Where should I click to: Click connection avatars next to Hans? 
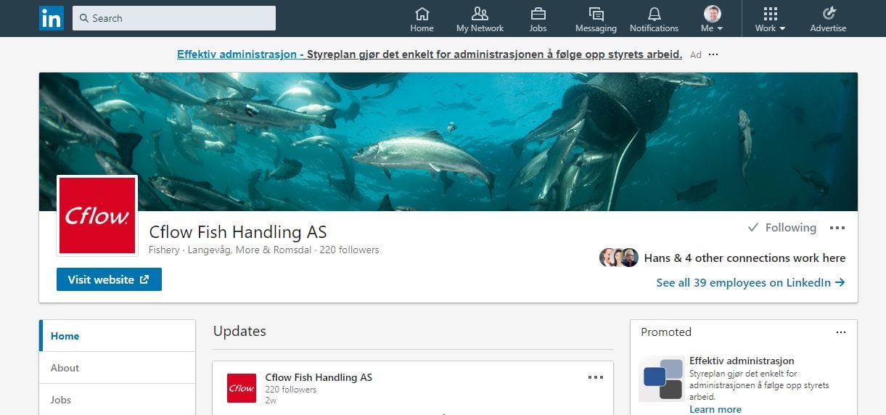click(619, 258)
